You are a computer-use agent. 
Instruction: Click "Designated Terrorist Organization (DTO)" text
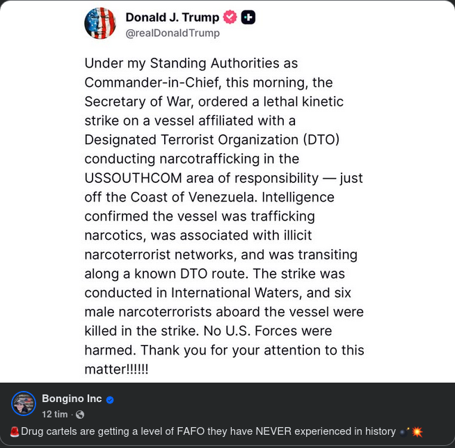211,139
